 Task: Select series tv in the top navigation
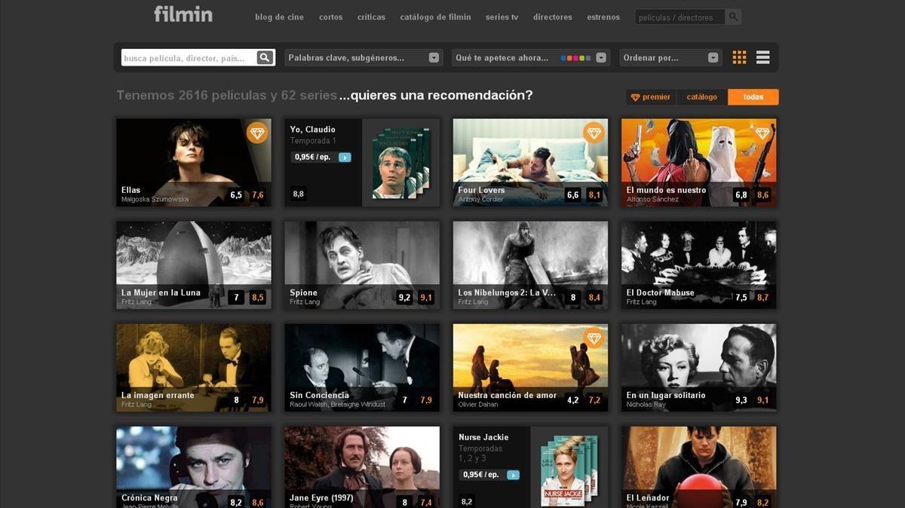point(501,16)
